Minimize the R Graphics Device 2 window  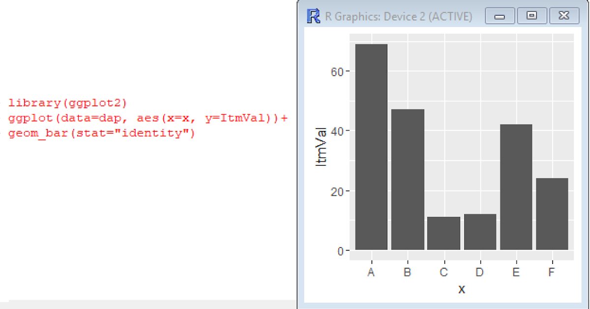pyautogui.click(x=500, y=16)
